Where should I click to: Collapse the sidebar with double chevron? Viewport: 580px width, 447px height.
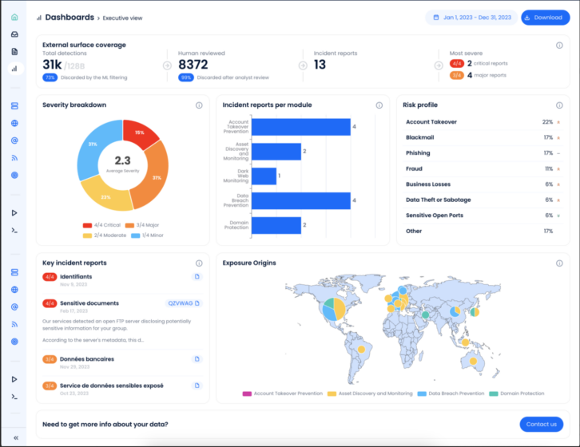coord(16,437)
